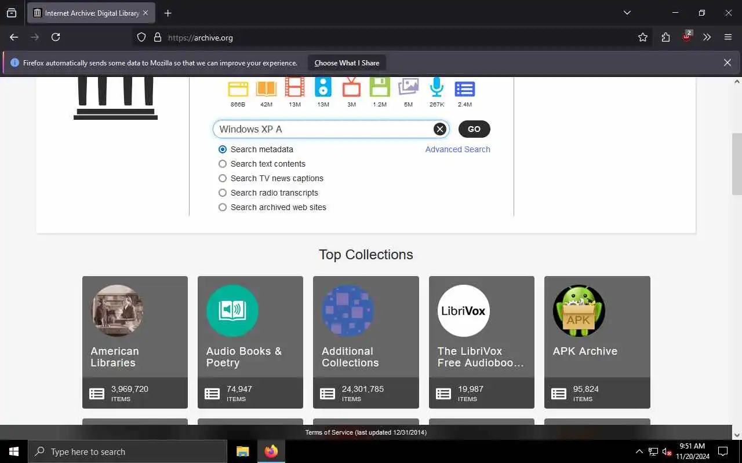Go back with the browser back arrow
The image size is (742, 463).
click(14, 37)
